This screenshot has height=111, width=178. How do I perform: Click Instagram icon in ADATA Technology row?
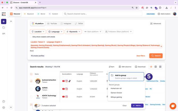pos(66,97)
